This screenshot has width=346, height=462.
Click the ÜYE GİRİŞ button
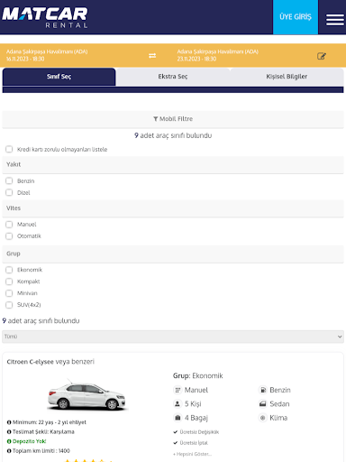click(296, 17)
